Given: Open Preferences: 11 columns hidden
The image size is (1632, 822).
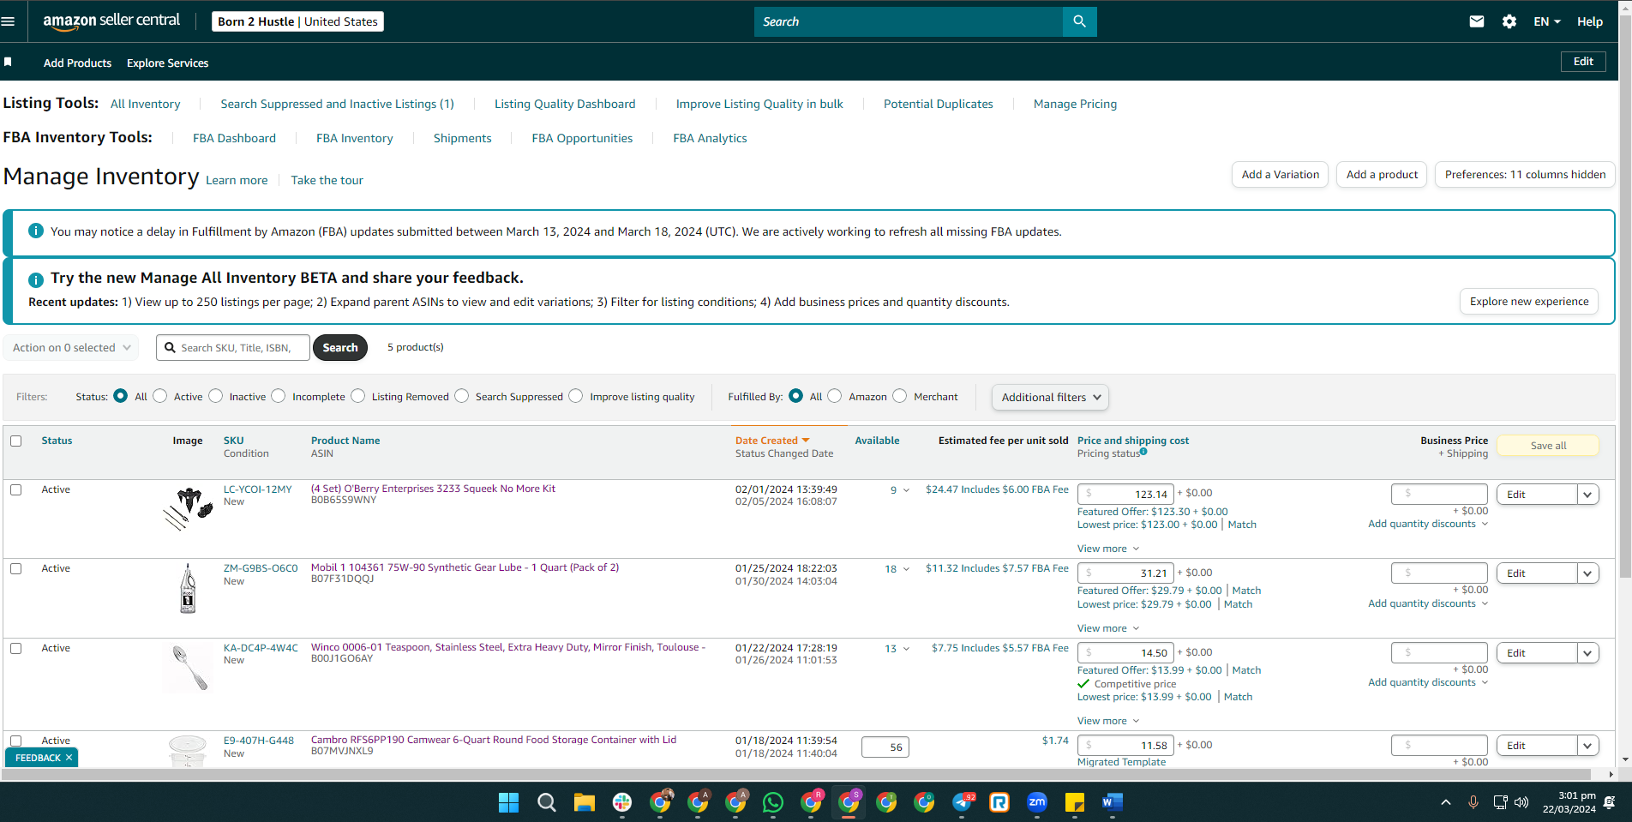Looking at the screenshot, I should coord(1525,175).
